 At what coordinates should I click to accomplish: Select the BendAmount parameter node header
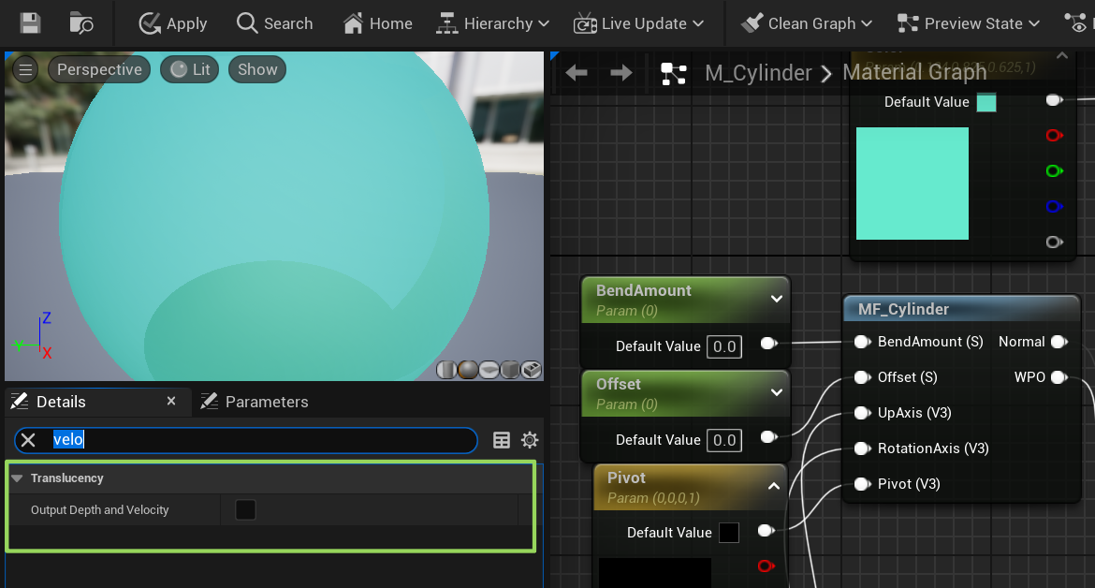pyautogui.click(x=685, y=300)
